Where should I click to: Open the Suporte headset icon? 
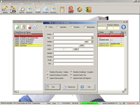71,10
